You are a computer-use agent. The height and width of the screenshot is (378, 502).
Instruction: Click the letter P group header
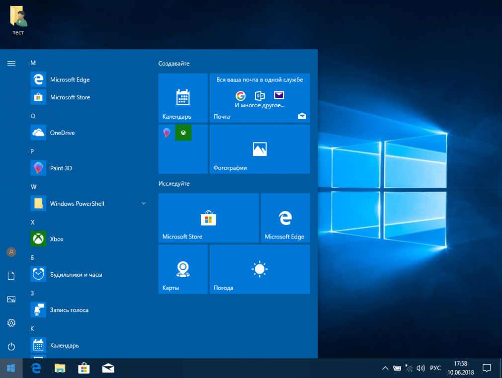point(32,151)
